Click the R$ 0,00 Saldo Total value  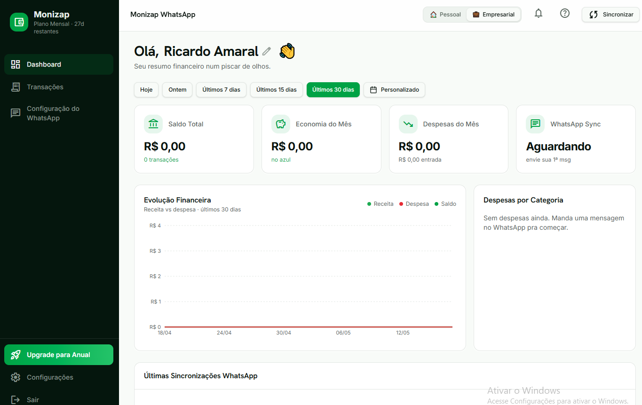165,146
